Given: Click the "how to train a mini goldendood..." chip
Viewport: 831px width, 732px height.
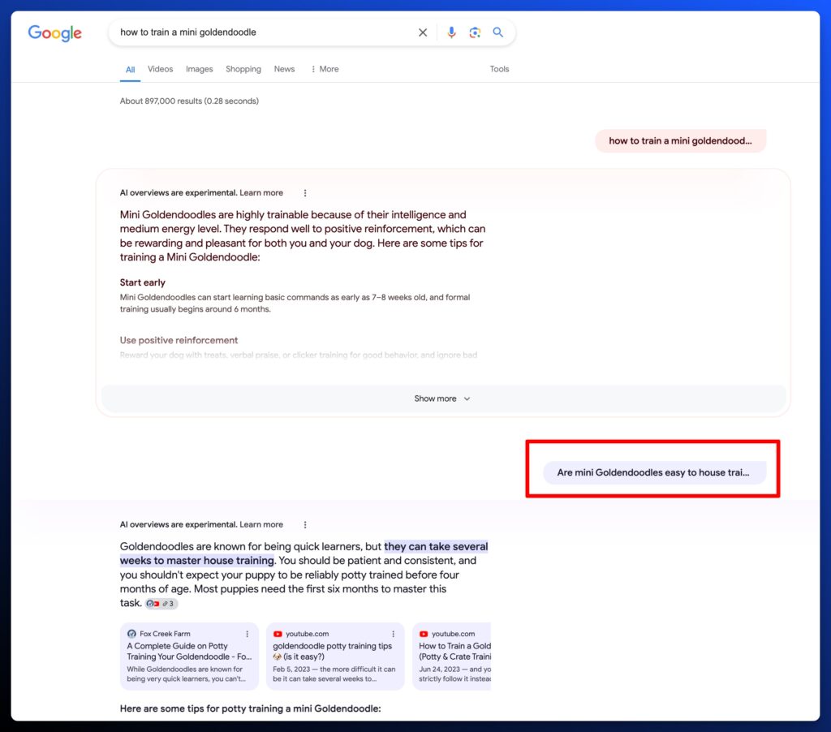Looking at the screenshot, I should coord(680,140).
